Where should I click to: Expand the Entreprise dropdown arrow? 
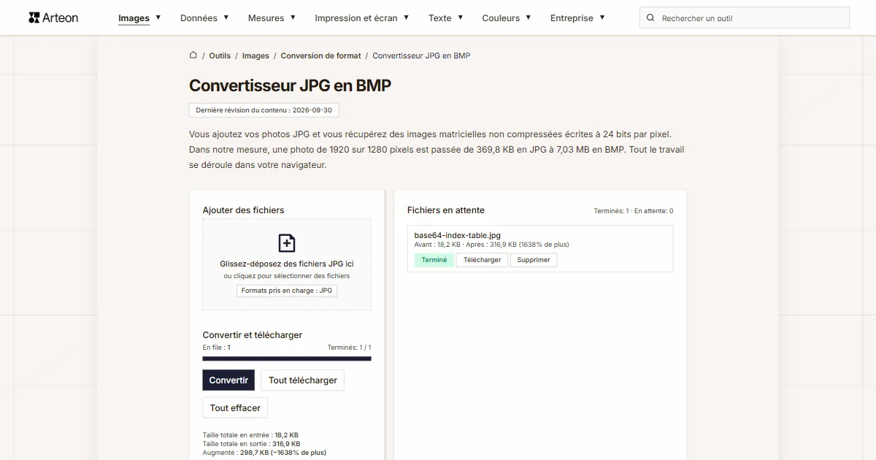(x=602, y=18)
